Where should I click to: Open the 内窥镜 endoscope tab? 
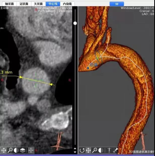(67, 4)
